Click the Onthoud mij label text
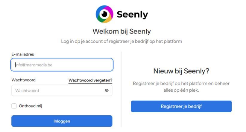The height and width of the screenshot is (132, 246). 31,106
